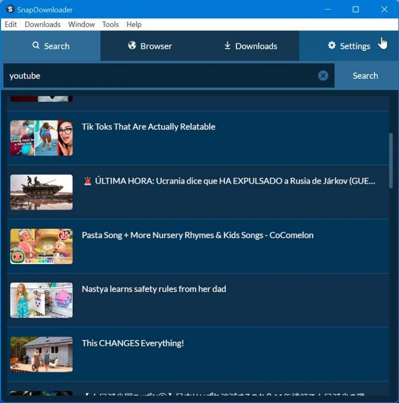This screenshot has width=399, height=403.
Task: Open the Downloads menu in the menu bar
Action: point(43,24)
